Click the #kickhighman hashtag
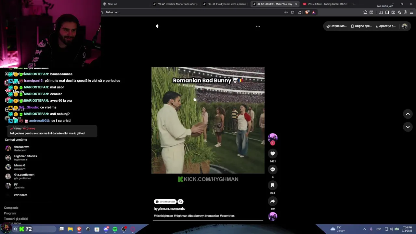This screenshot has width=416, height=234. coord(163,216)
